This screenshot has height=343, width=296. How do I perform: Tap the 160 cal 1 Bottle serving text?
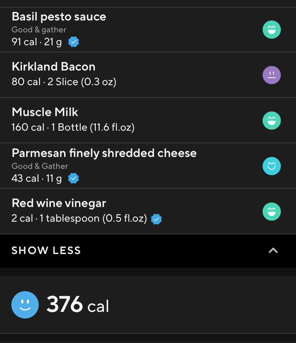click(x=73, y=127)
